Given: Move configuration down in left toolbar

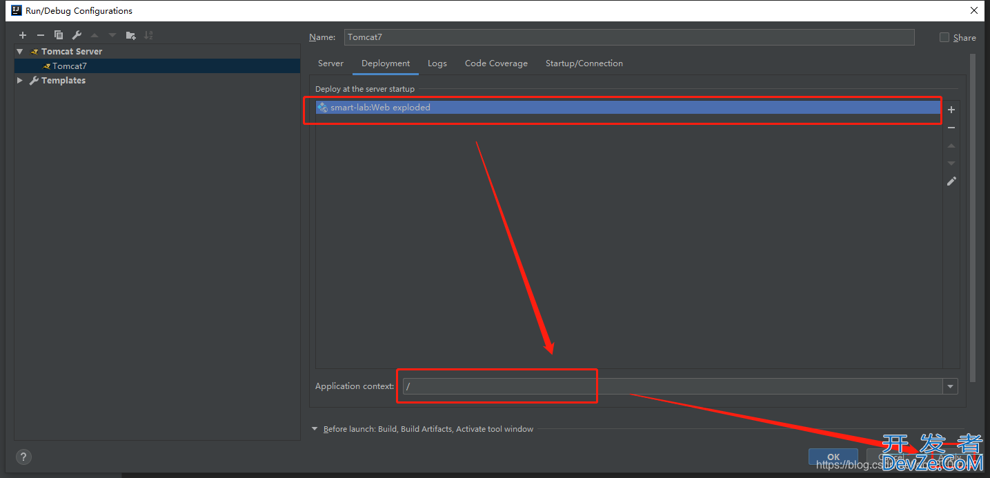Looking at the screenshot, I should [112, 35].
